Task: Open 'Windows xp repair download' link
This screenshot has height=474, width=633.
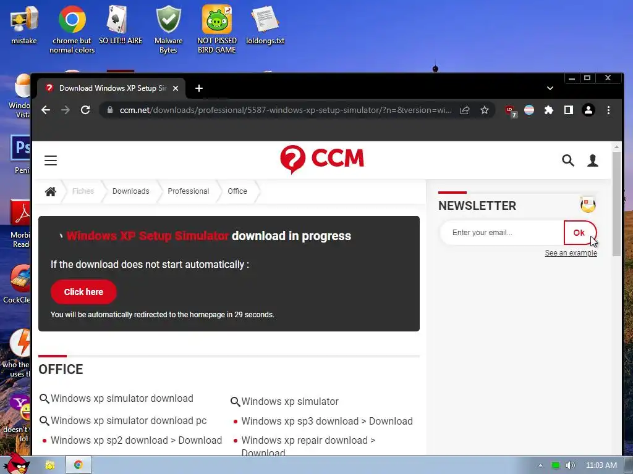Action: (x=308, y=446)
